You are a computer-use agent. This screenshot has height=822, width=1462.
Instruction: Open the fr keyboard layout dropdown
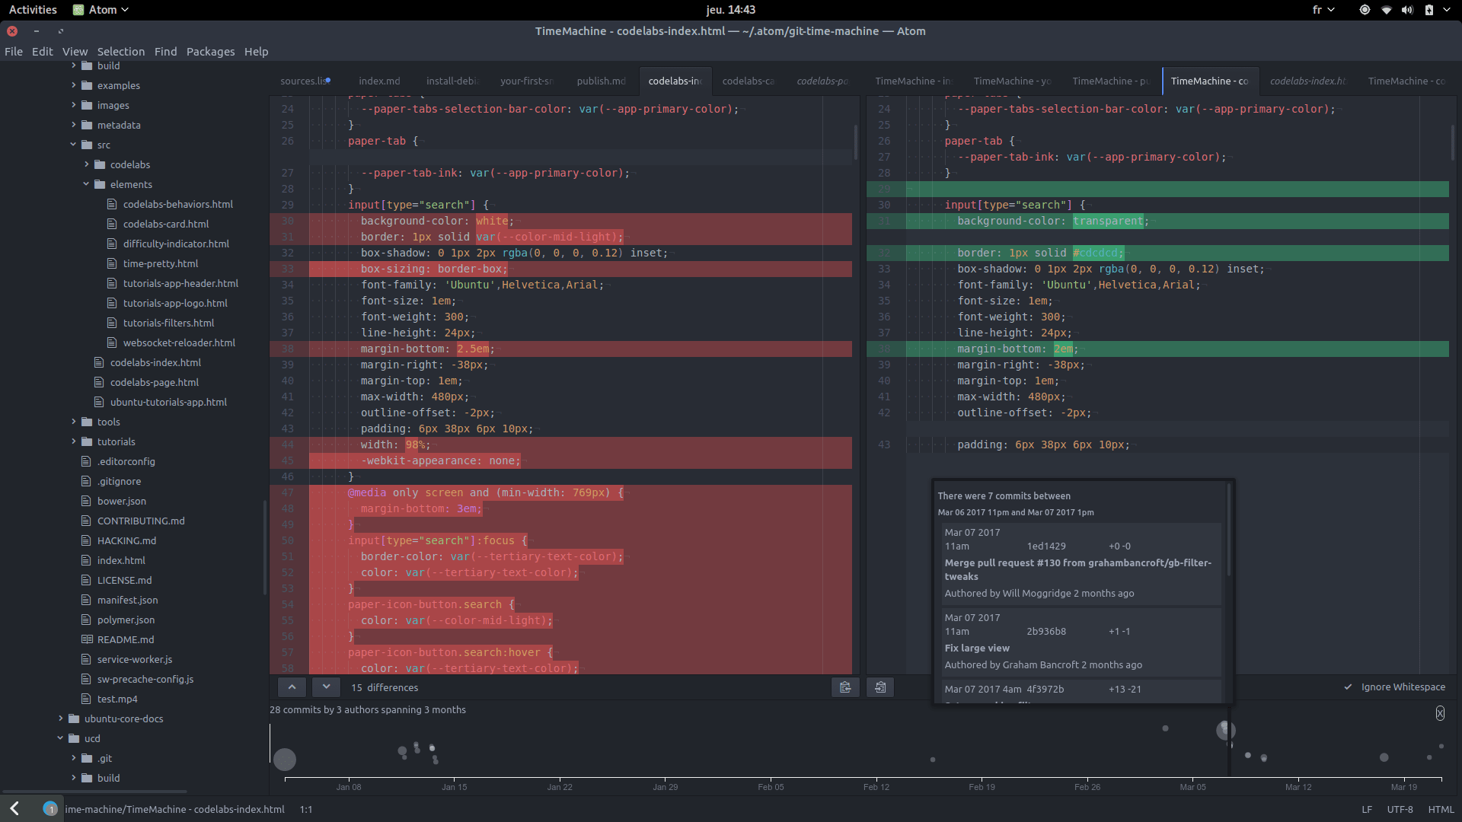coord(1323,10)
